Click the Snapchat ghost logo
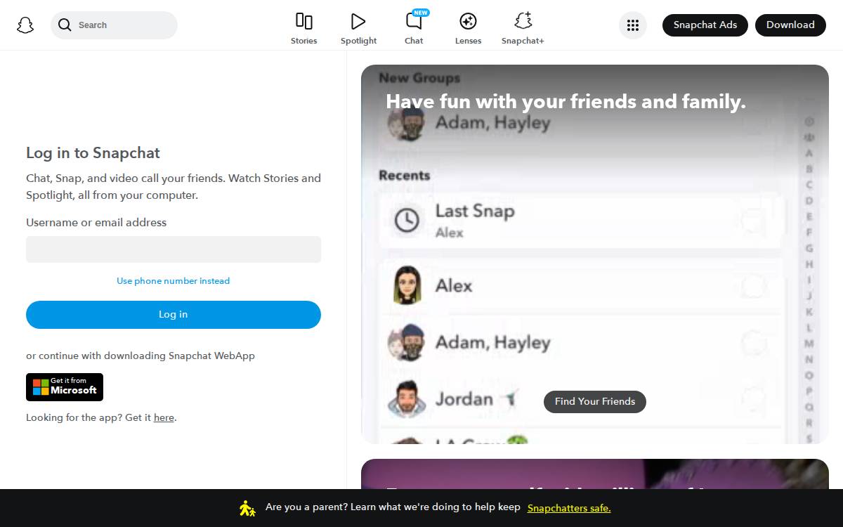The width and height of the screenshot is (843, 527). point(25,25)
